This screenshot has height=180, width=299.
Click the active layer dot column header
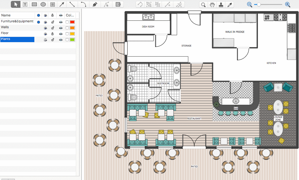38,15
